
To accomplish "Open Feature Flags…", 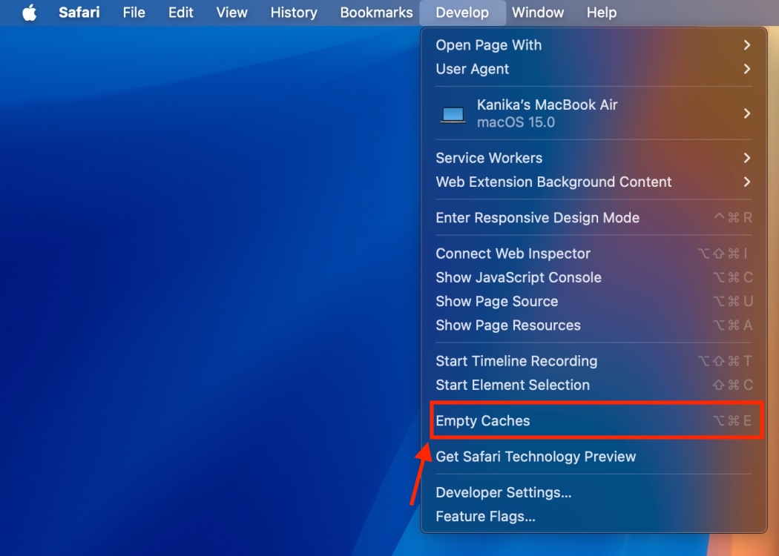I will [x=485, y=516].
